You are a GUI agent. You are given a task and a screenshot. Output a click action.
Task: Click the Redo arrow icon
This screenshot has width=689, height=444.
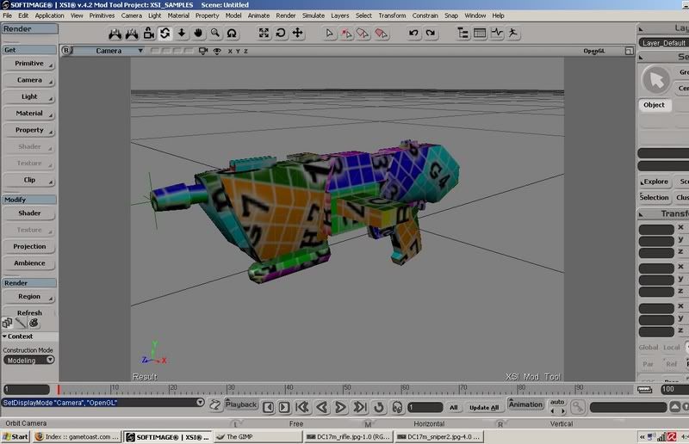pyautogui.click(x=430, y=33)
